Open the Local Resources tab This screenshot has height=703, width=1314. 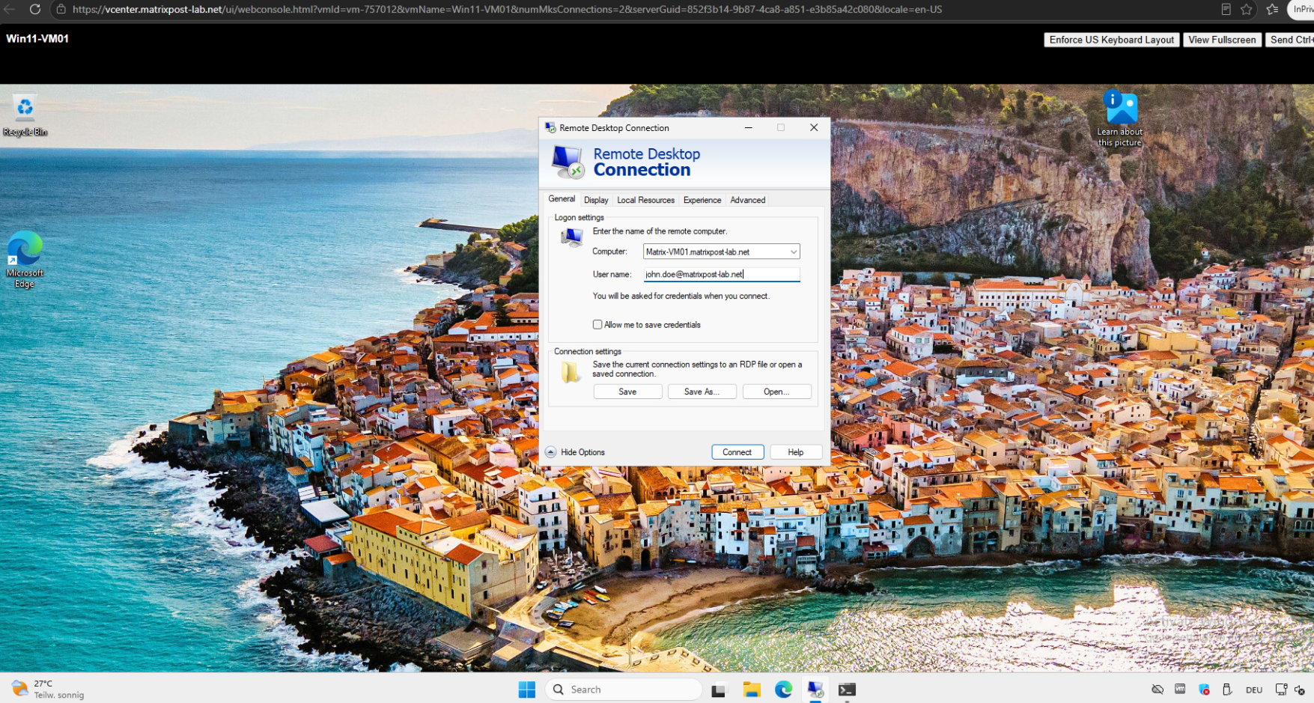[x=645, y=200]
